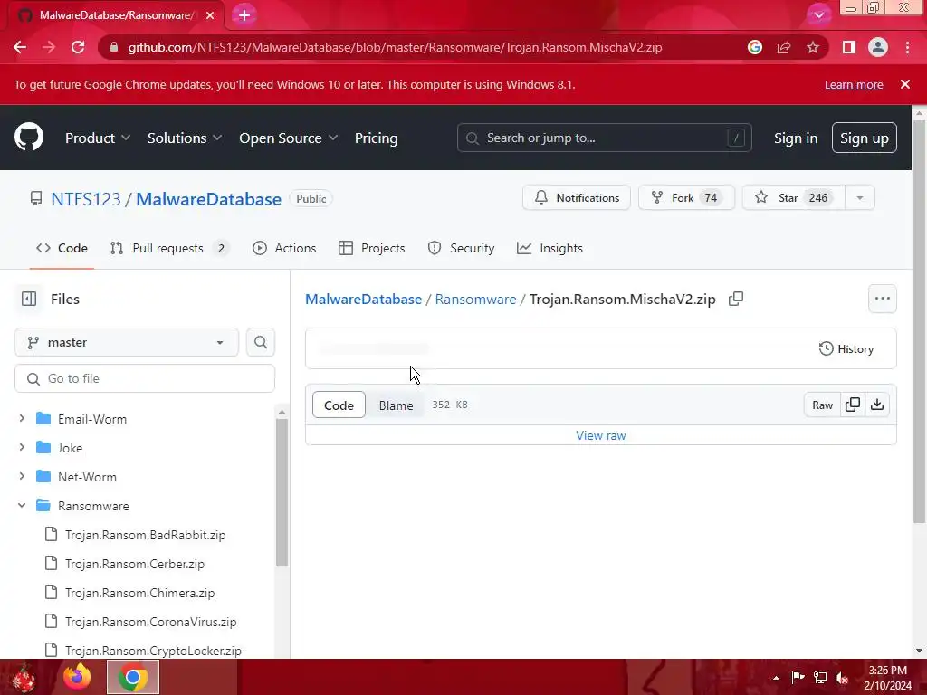This screenshot has width=927, height=695.
Task: Open the star lists dropdown arrow
Action: (x=860, y=197)
